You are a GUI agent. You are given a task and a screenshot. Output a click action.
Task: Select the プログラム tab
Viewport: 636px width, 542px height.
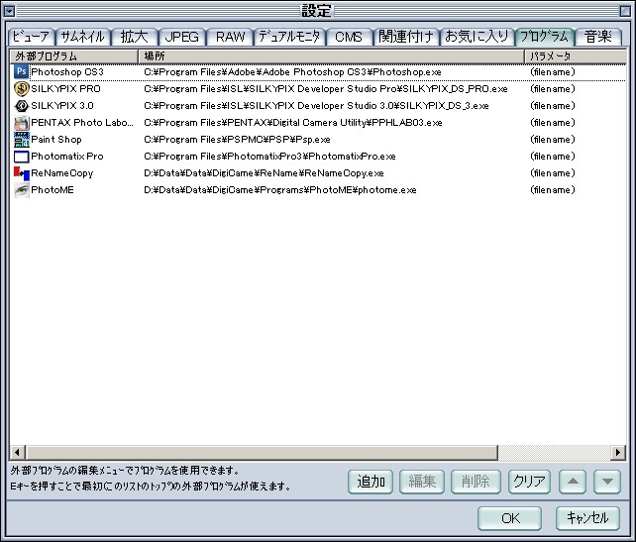coord(544,37)
